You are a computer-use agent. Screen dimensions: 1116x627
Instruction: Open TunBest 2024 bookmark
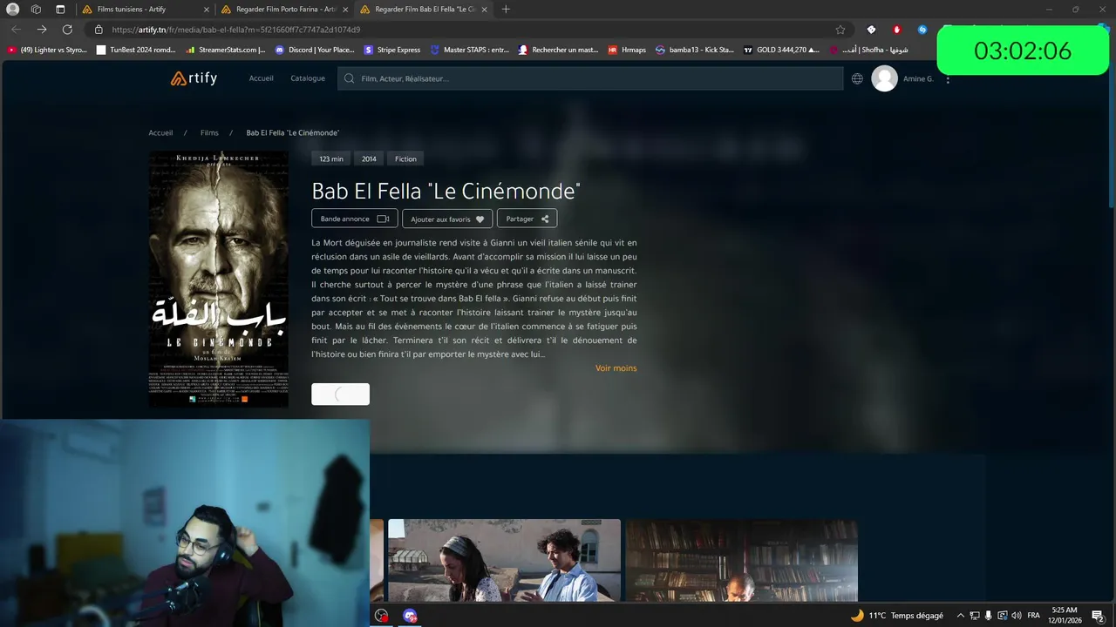pos(136,50)
